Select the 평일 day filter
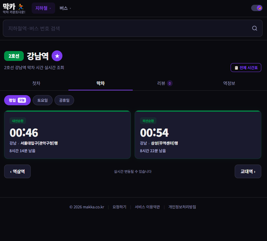Image resolution: width=267 pixels, height=241 pixels. coord(17,100)
